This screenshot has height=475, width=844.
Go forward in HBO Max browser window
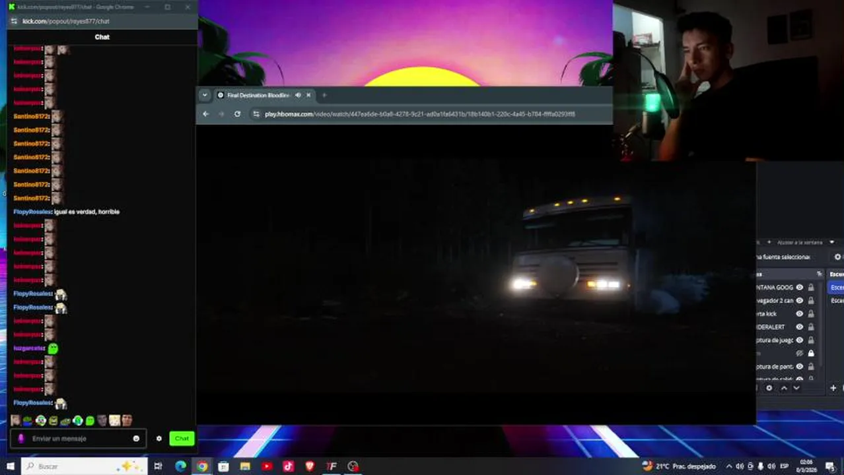point(221,114)
